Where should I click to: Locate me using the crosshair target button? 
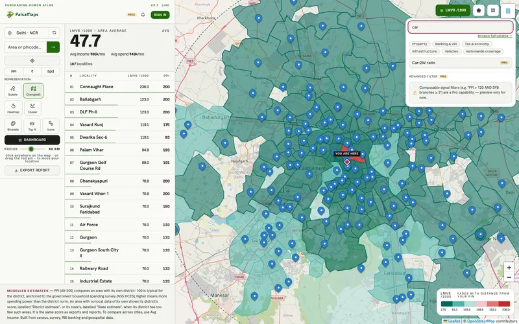[x=32, y=61]
